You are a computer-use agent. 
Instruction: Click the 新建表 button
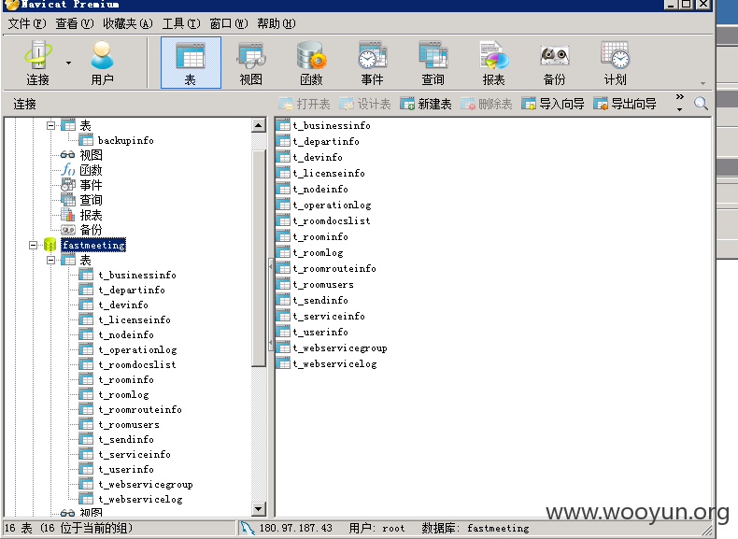pos(425,104)
